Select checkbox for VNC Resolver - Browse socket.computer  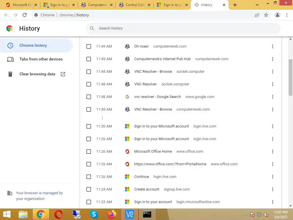point(89,72)
